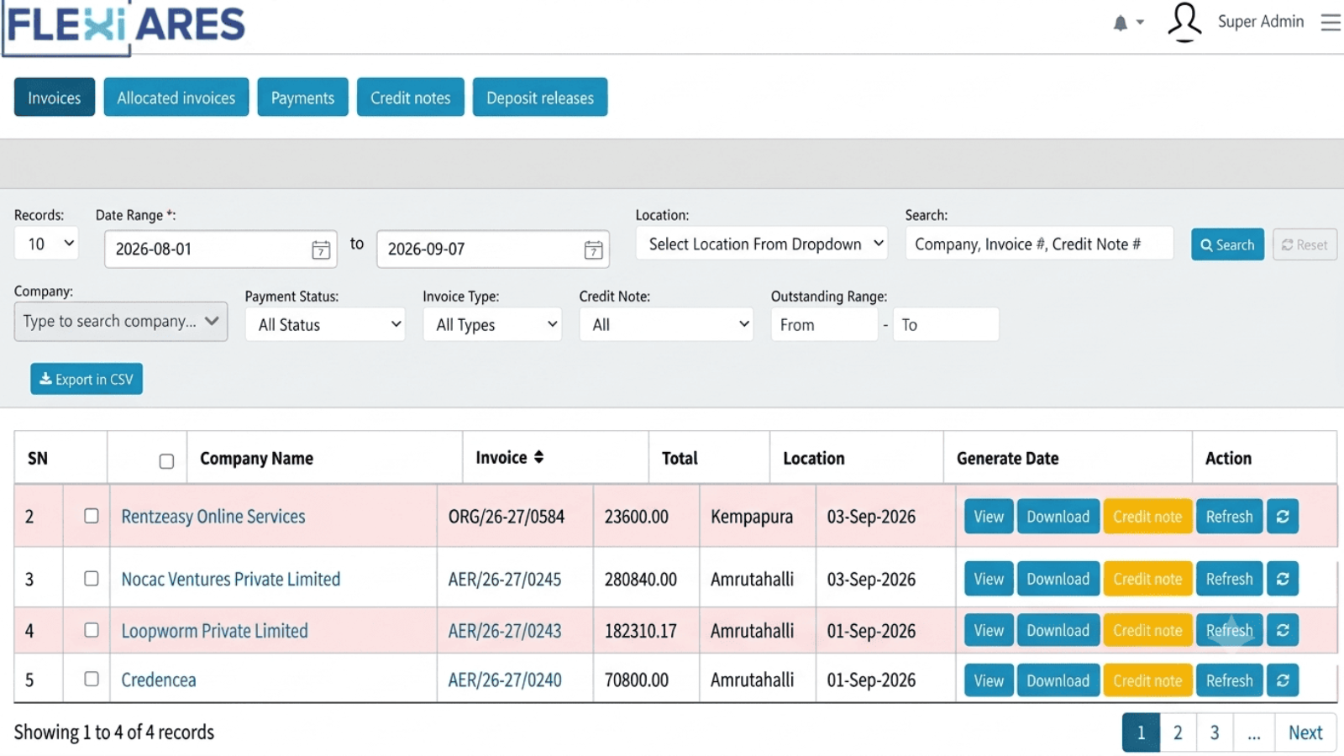Expand the Company search dropdown

[121, 322]
